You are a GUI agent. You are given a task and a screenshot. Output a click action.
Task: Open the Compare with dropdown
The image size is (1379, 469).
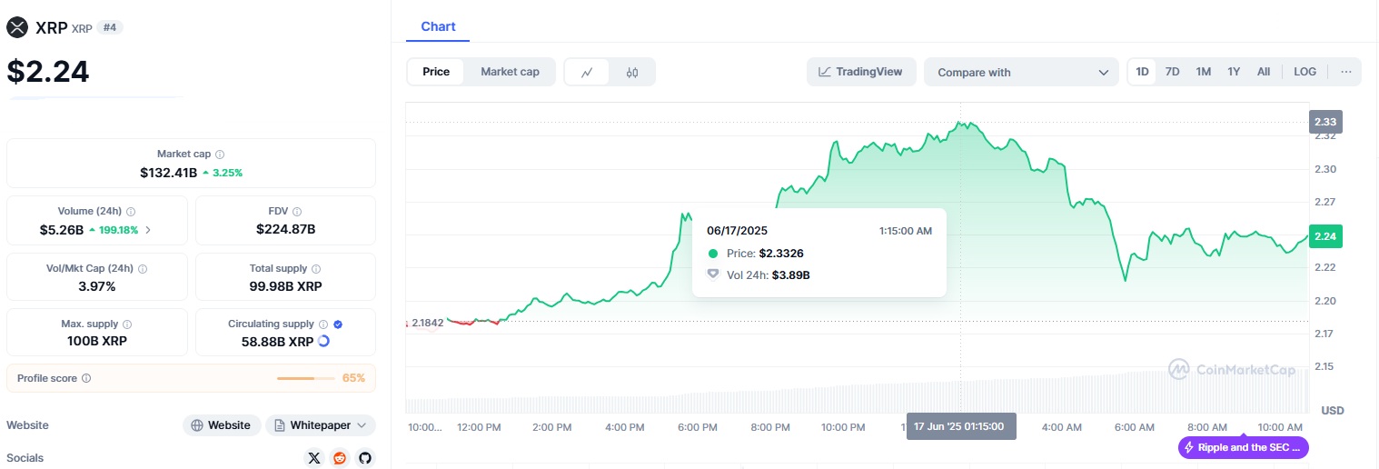coord(1021,72)
